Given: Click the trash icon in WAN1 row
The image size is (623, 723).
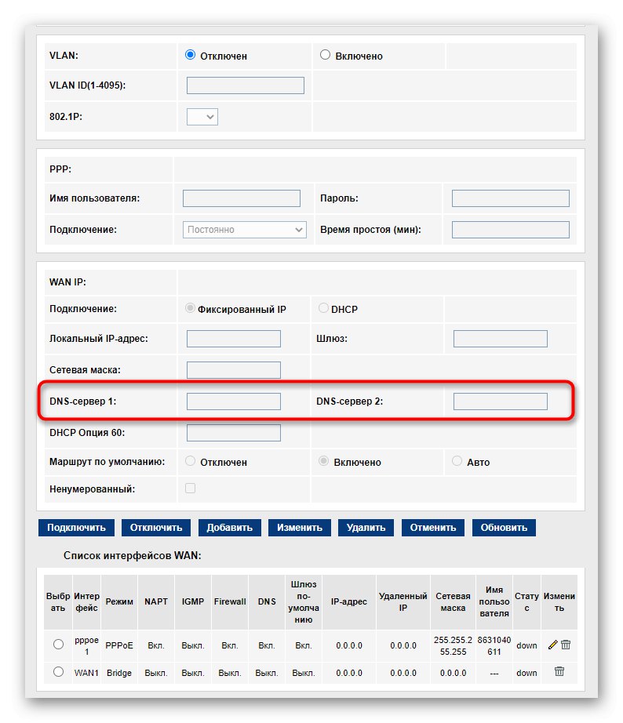Looking at the screenshot, I should 559,671.
